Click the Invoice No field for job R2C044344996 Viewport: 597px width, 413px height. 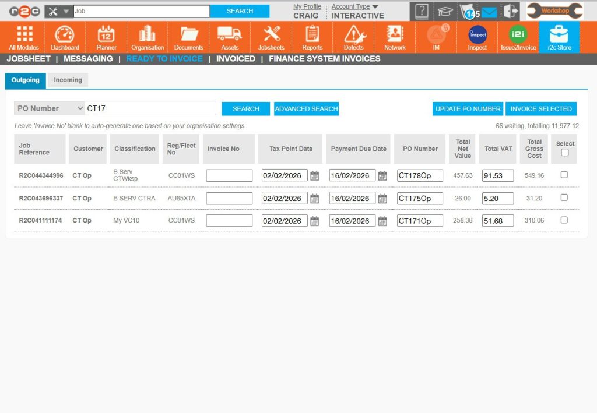tap(228, 175)
